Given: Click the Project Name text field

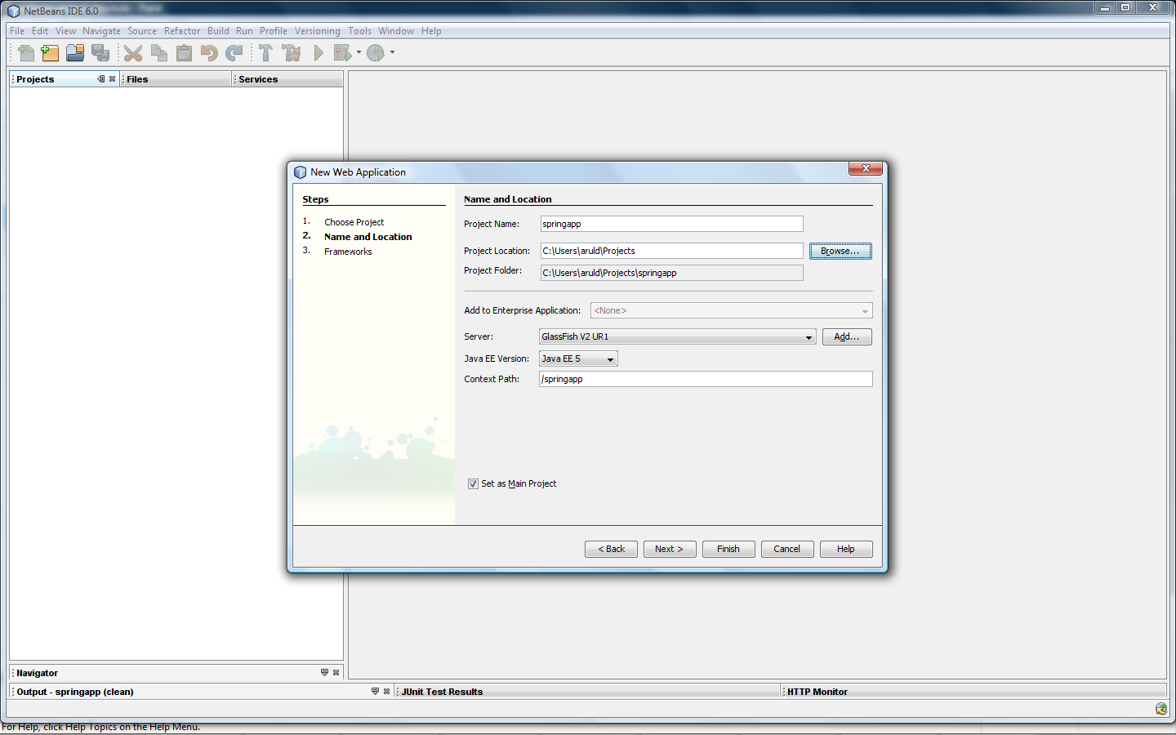Looking at the screenshot, I should coord(671,224).
